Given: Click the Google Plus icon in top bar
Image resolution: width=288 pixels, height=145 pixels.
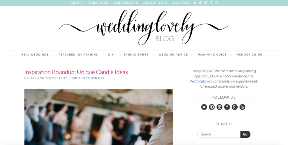Looking at the screenshot, I should (217, 3).
